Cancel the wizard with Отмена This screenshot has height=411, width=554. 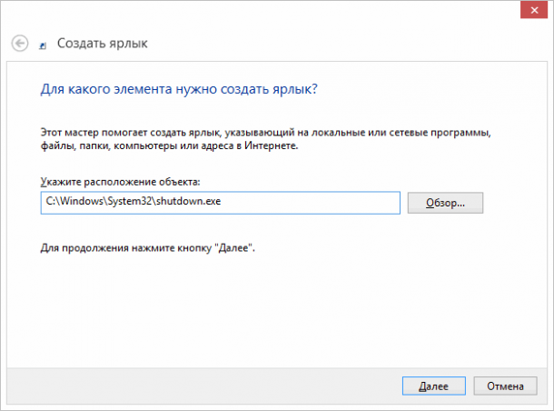(505, 386)
